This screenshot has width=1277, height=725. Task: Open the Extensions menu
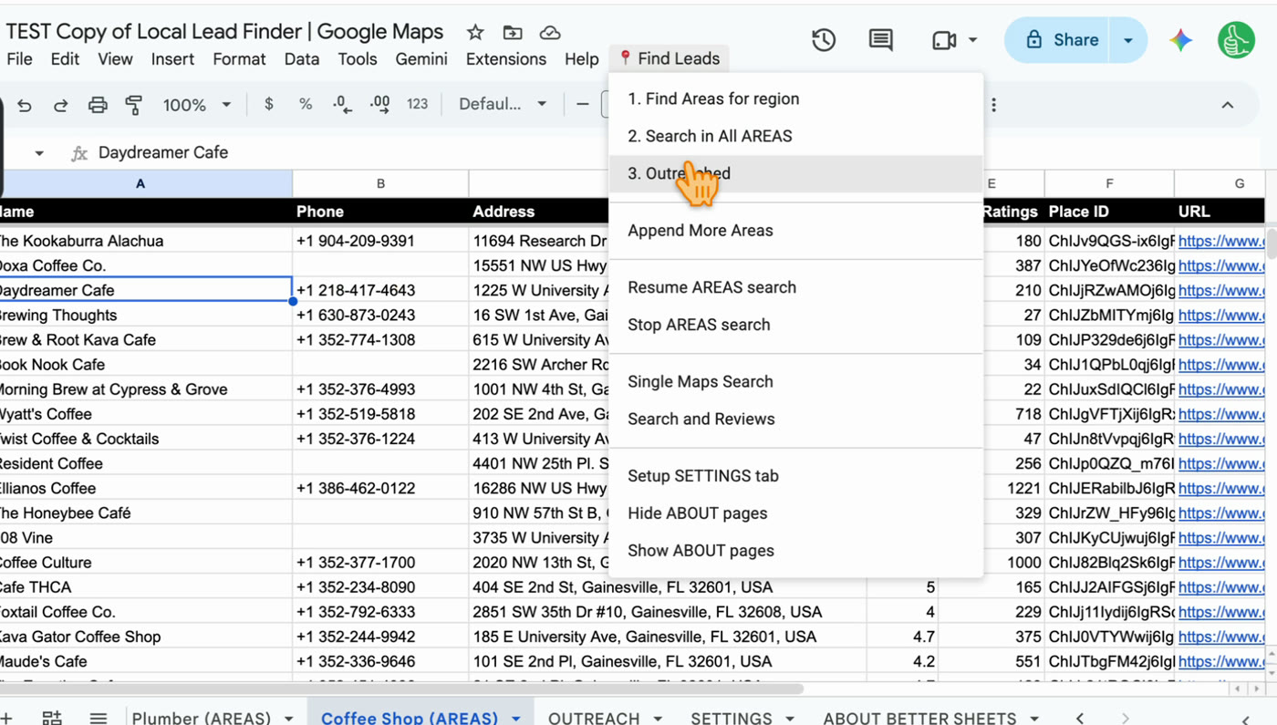tap(506, 59)
